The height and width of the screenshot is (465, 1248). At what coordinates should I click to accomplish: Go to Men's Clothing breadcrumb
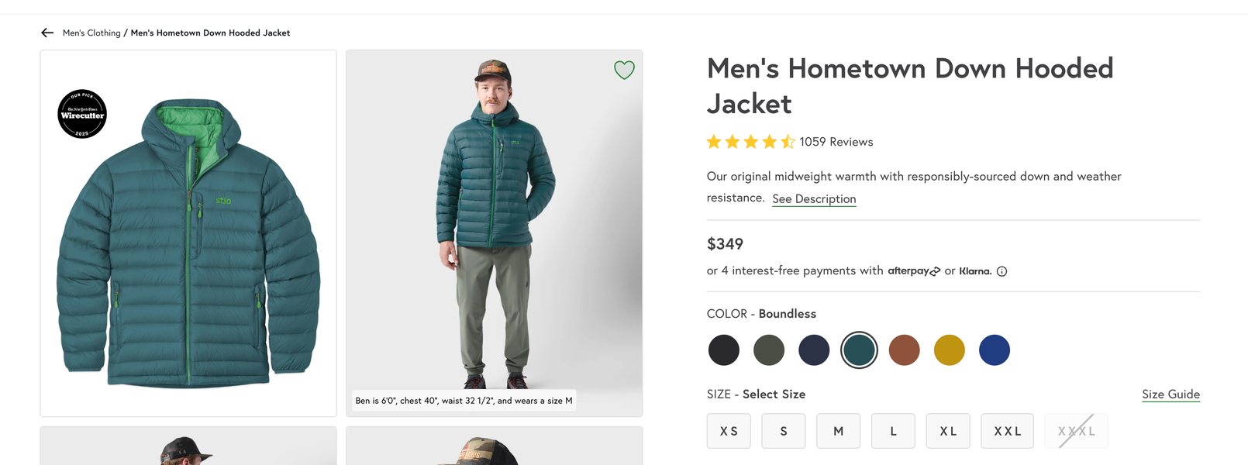point(91,33)
